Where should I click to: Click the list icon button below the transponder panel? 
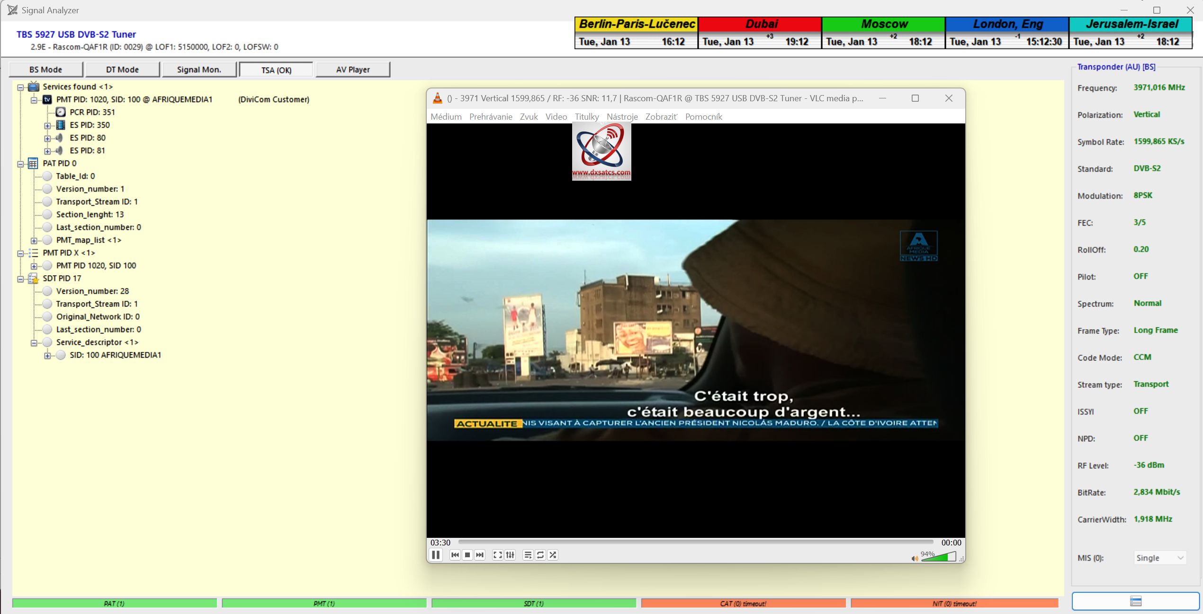click(1135, 601)
